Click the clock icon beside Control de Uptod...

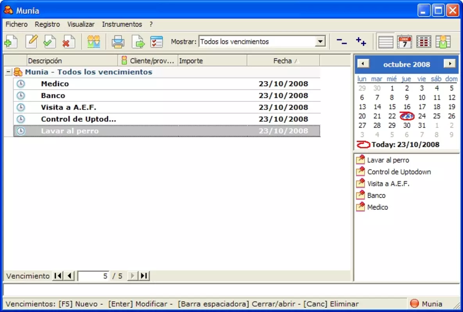(x=20, y=119)
